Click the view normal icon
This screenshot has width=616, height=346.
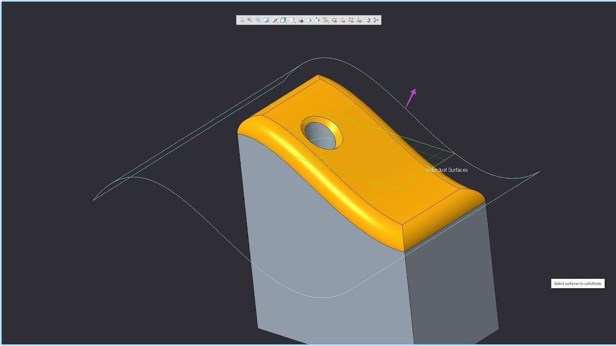[x=309, y=20]
